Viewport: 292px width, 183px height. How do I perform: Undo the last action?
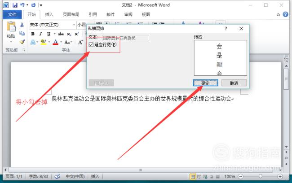click(x=22, y=5)
